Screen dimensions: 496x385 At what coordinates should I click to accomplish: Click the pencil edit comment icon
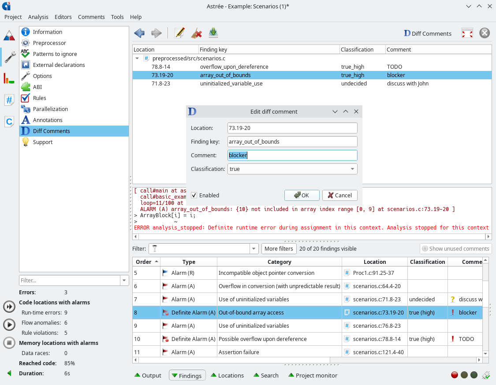coord(179,33)
